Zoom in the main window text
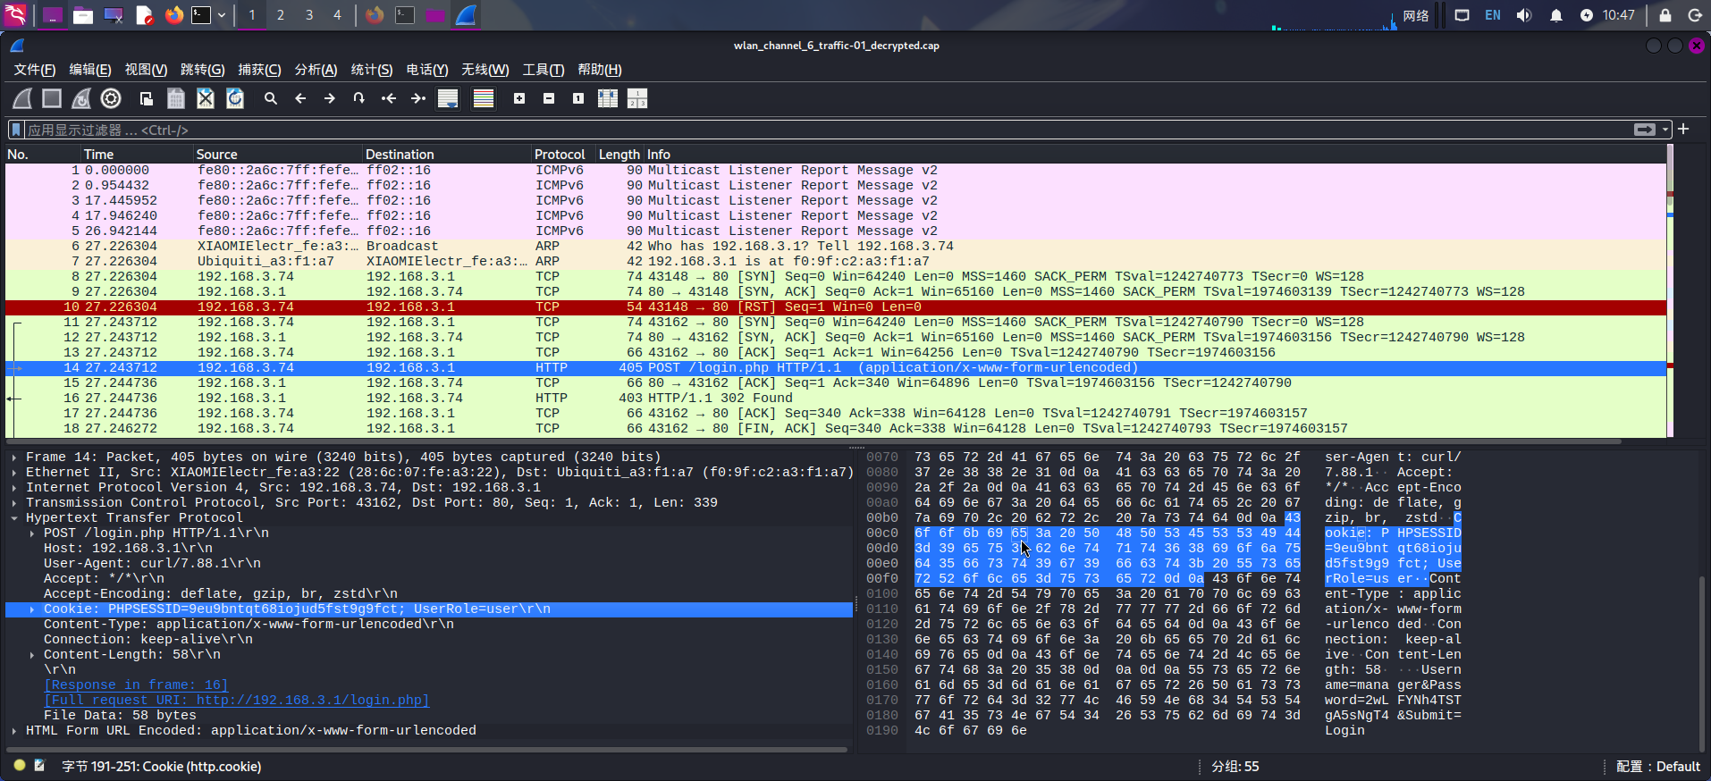The width and height of the screenshot is (1711, 781). coord(519,98)
